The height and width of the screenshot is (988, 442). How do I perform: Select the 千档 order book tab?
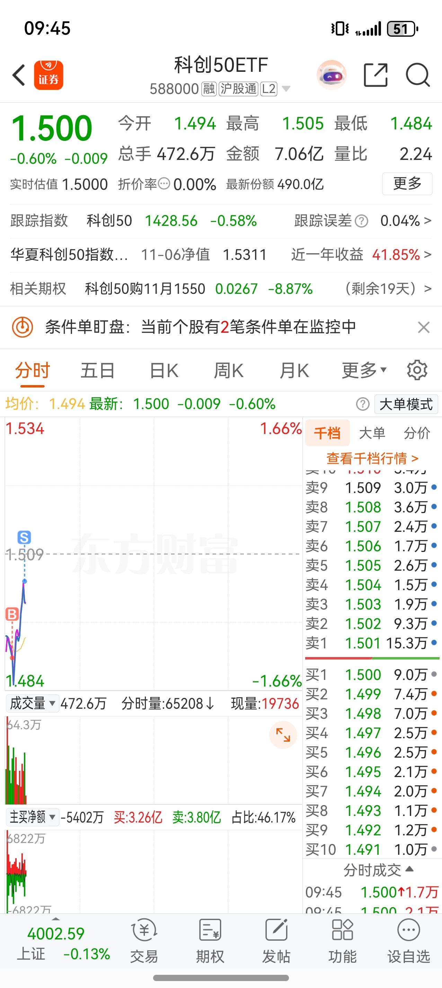tap(327, 433)
